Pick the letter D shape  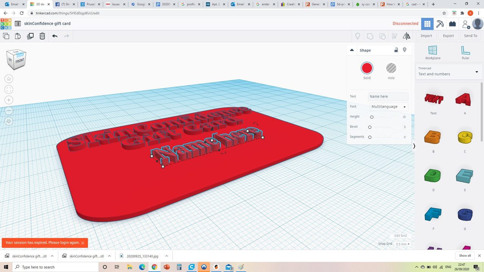[x=433, y=176]
